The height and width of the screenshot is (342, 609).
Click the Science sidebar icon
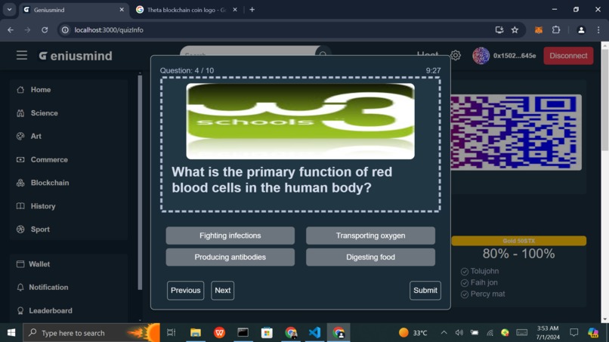coord(20,113)
